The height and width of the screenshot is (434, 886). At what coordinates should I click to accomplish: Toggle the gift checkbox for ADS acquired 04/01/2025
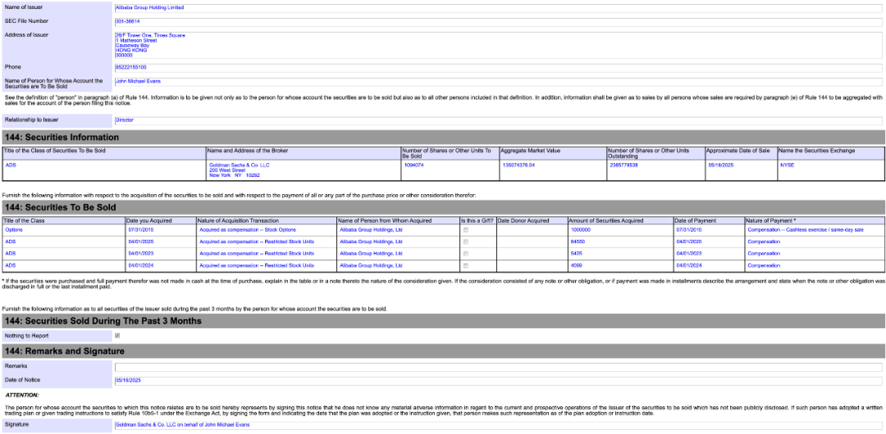coord(466,242)
